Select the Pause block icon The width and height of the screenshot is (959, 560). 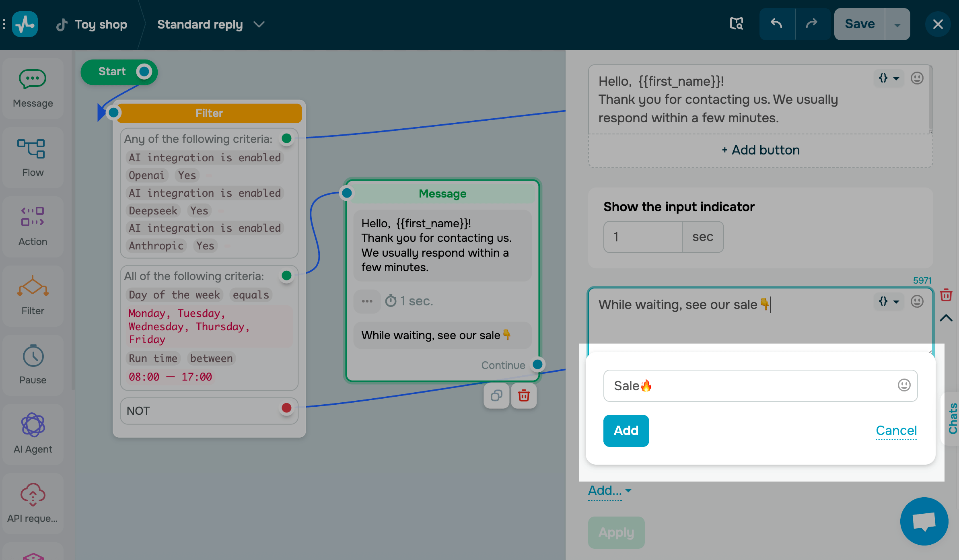pos(33,356)
